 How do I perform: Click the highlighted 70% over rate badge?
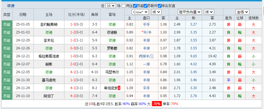tap(157, 104)
